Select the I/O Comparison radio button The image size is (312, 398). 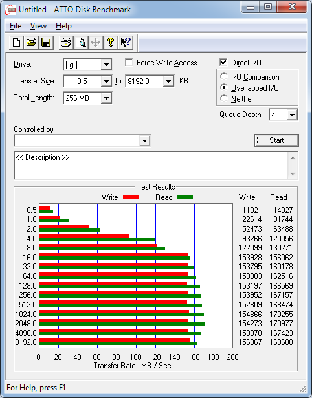[x=224, y=76]
